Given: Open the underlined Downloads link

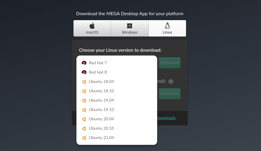Looking at the screenshot, I should pyautogui.click(x=166, y=118).
